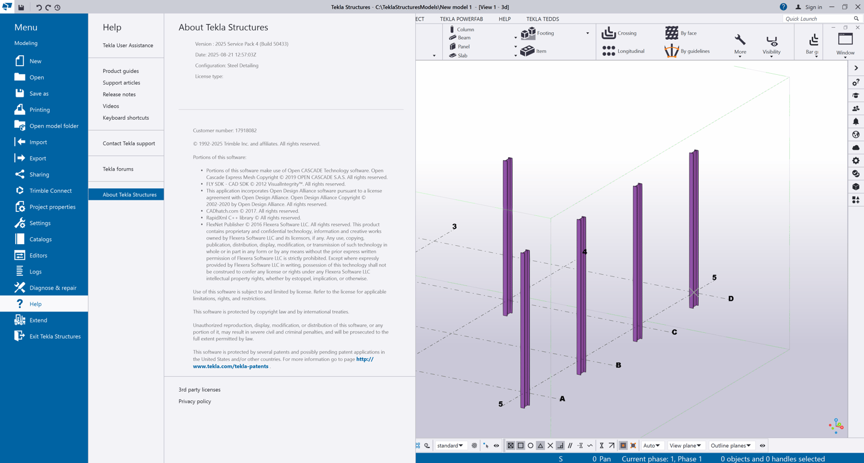The image size is (864, 463).
Task: Open the globe icon in side pane
Action: coord(856,135)
